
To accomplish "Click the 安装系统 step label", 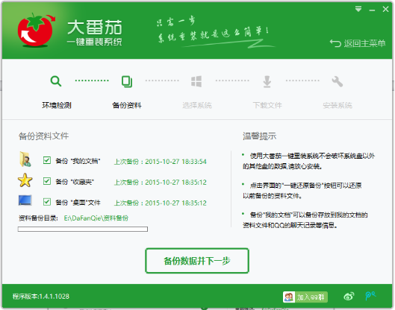I will pos(338,105).
